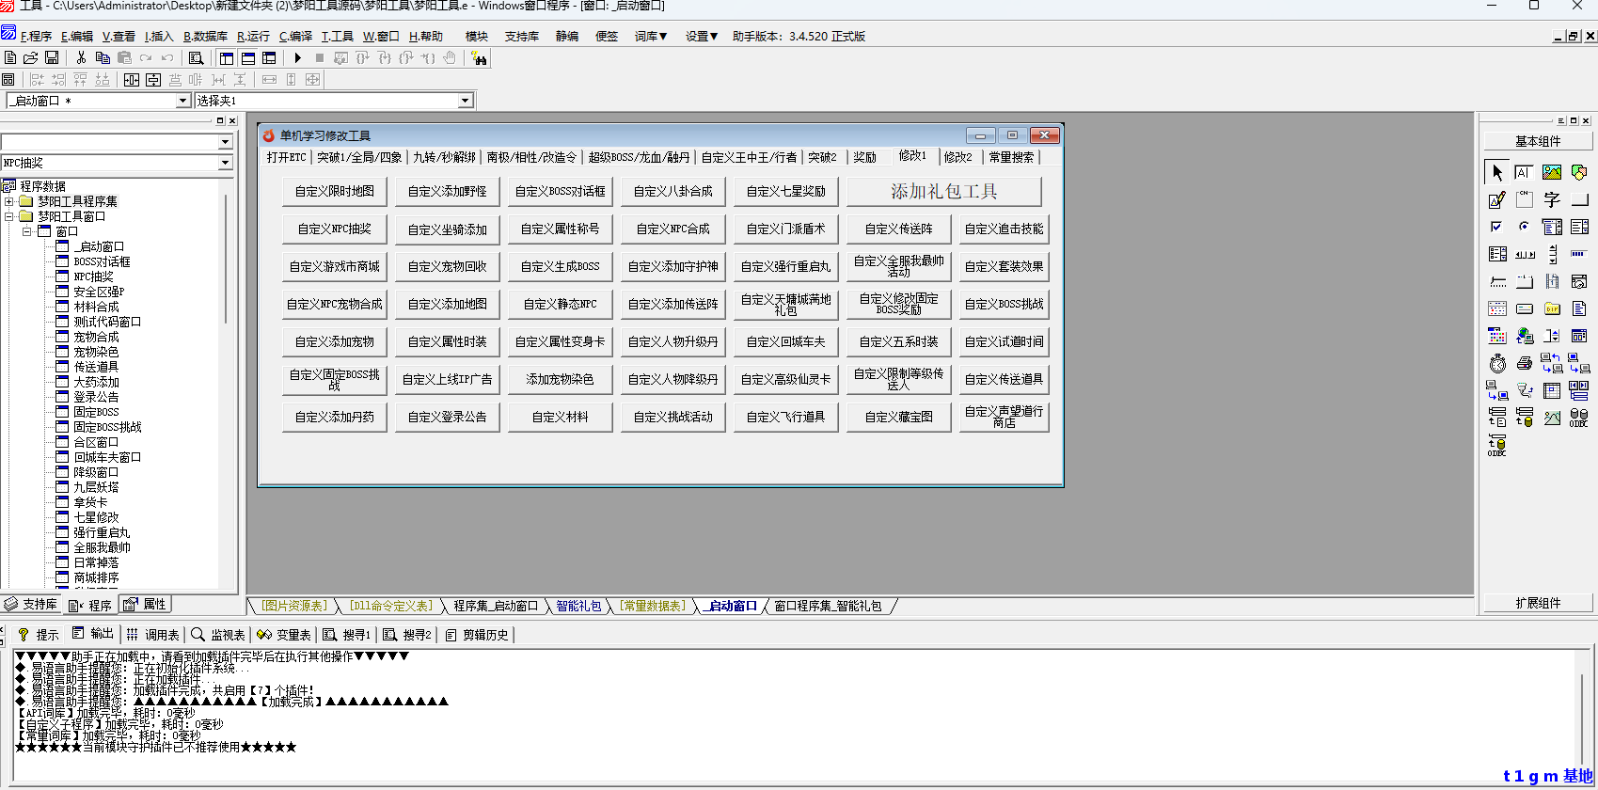Open the 监视表 output tab
This screenshot has width=1598, height=790.
218,635
